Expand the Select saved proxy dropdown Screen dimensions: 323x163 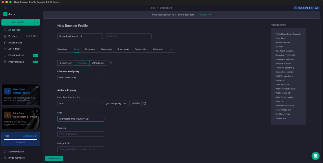point(81,78)
